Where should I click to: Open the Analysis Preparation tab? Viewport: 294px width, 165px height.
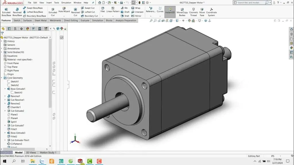(126, 20)
